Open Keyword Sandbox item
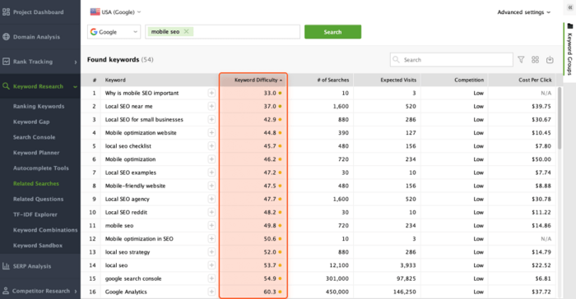The width and height of the screenshot is (576, 299). coord(38,246)
